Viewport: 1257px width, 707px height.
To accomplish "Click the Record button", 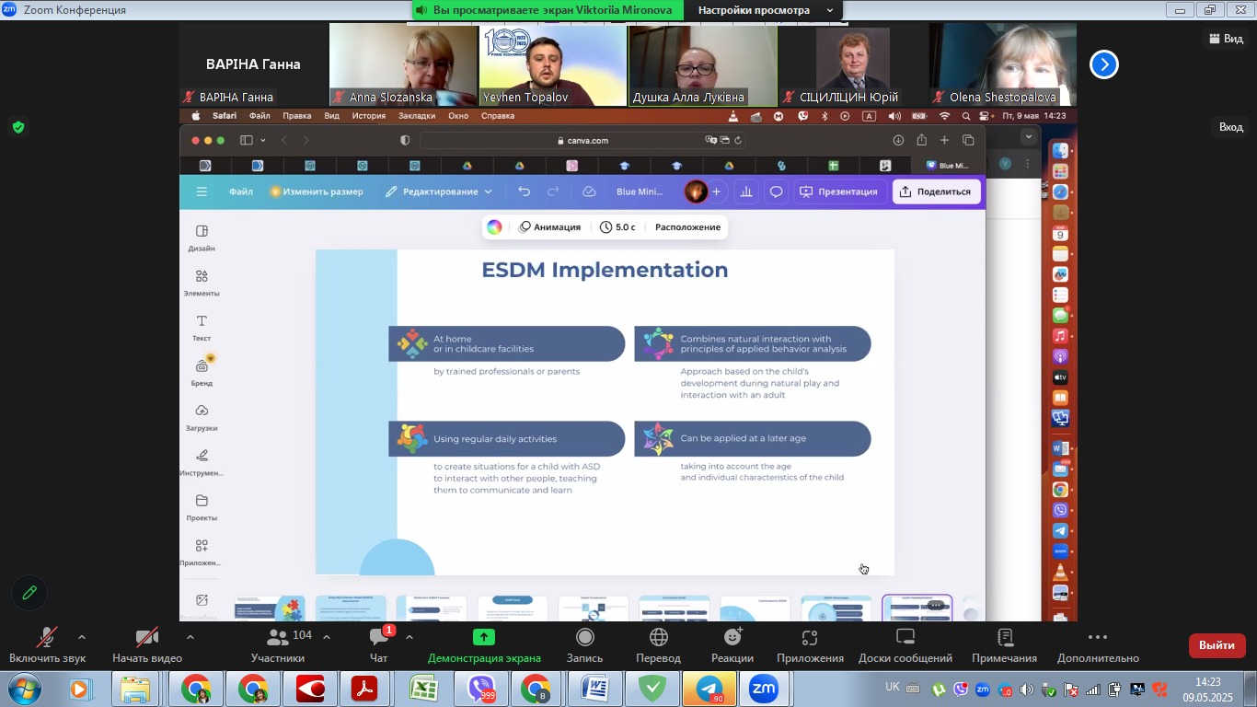I will pos(584,645).
